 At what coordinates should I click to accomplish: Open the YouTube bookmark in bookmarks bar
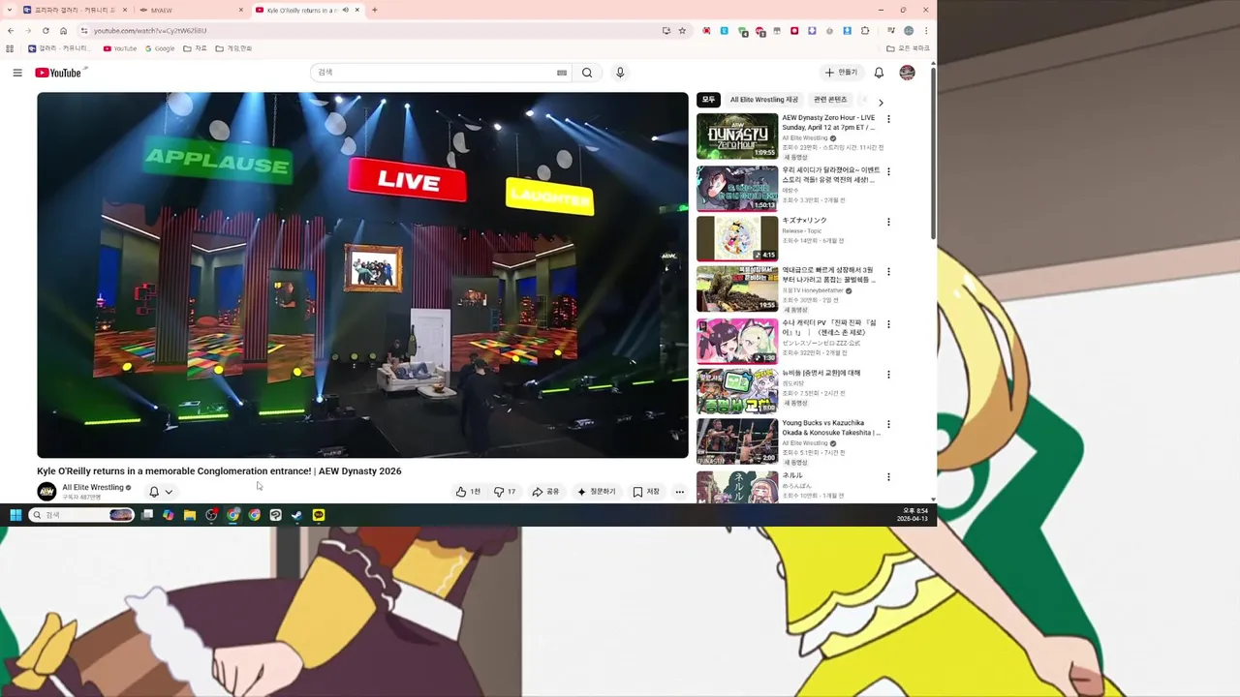click(119, 48)
